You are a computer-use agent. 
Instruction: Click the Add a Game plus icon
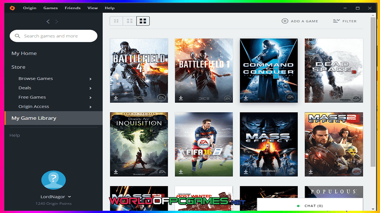[x=285, y=21]
